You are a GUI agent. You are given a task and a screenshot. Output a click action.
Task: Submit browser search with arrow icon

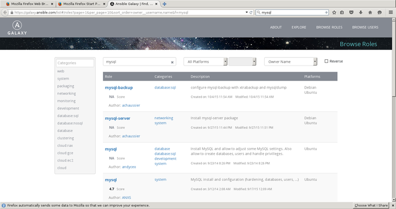[x=326, y=12]
